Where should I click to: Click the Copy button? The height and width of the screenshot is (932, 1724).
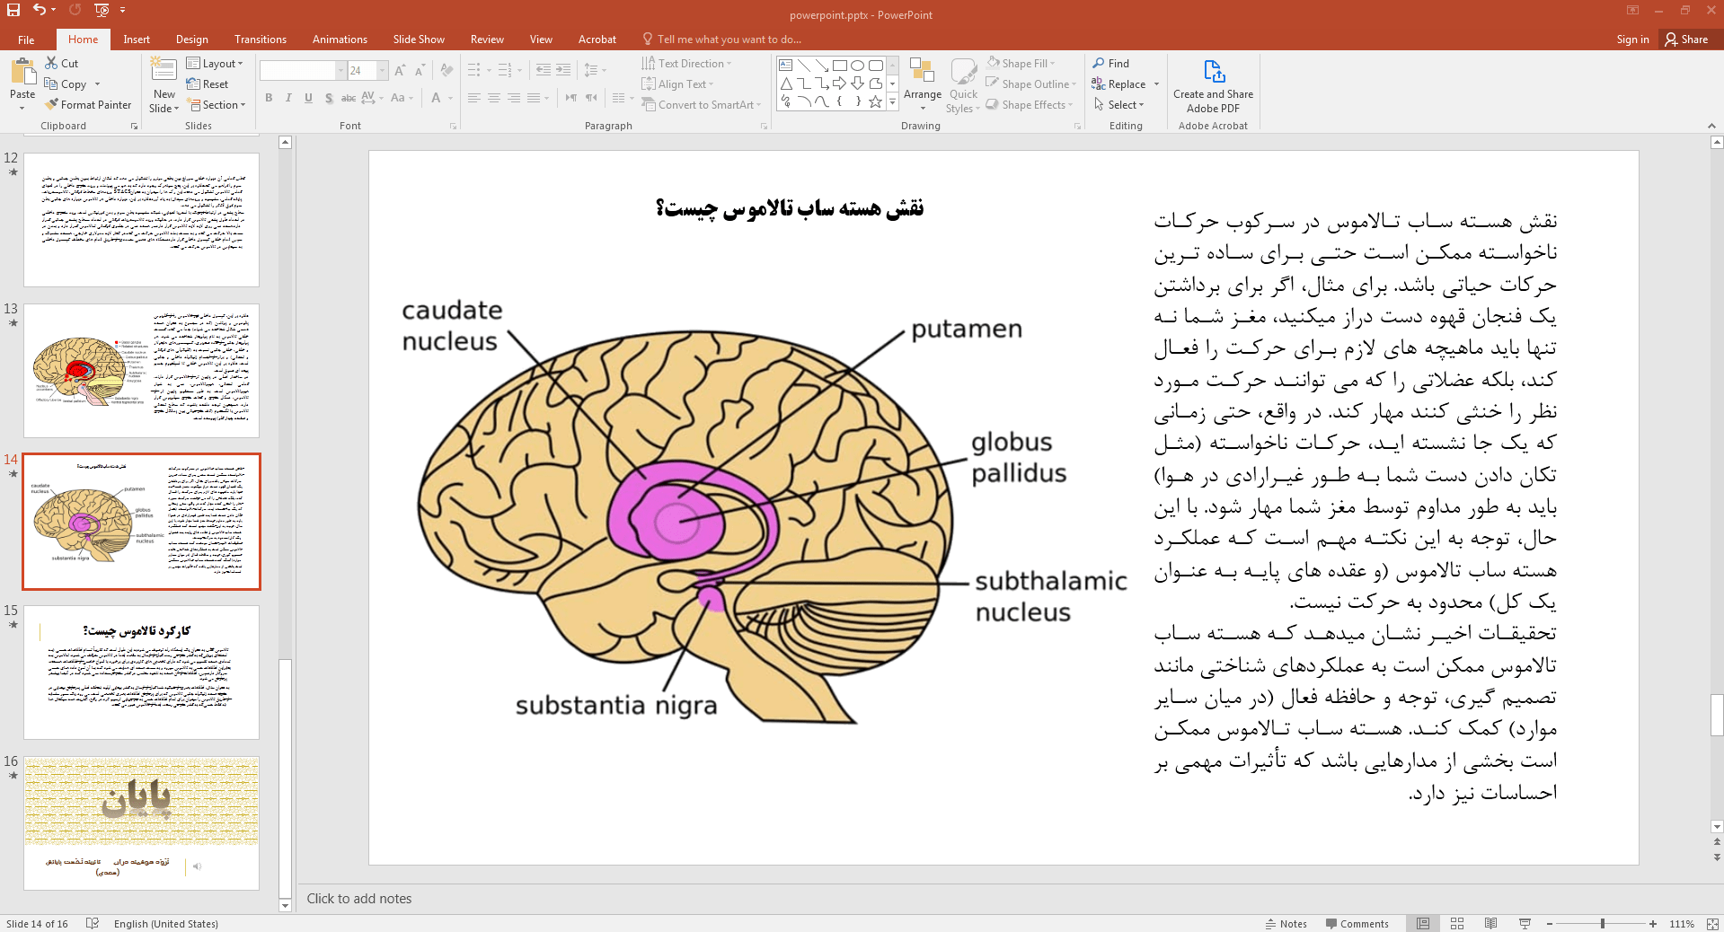click(x=66, y=84)
